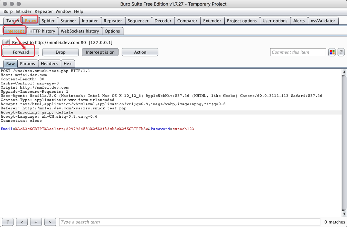Open the Window menu

click(63, 11)
